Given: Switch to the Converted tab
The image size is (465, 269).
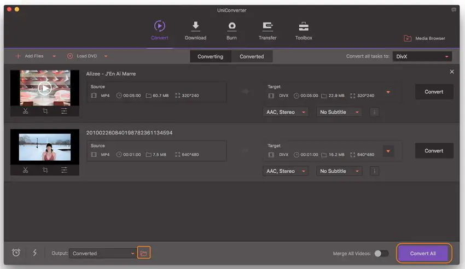Looking at the screenshot, I should click(252, 56).
